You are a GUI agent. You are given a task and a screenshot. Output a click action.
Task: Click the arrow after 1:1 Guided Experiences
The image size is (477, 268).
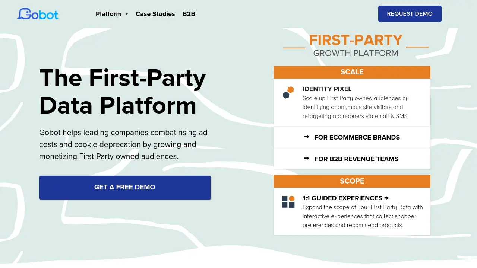click(x=386, y=198)
